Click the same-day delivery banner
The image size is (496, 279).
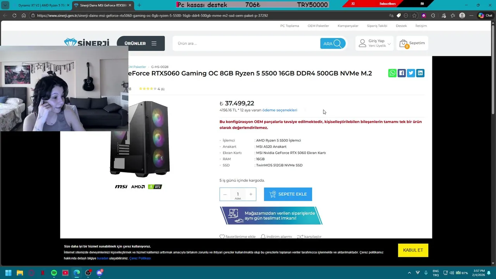(271, 215)
